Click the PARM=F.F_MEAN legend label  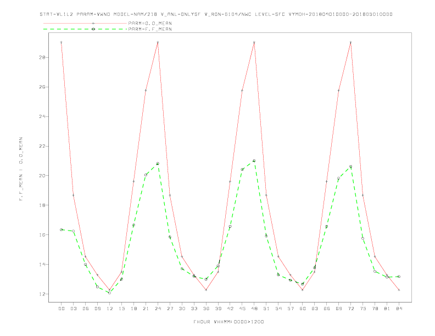coord(150,29)
